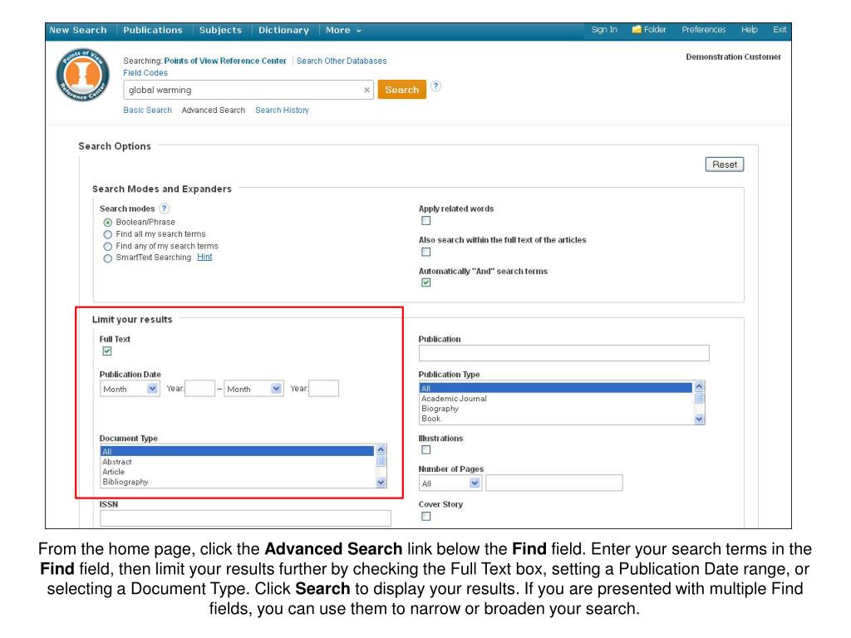Enable Apply related words checkbox
Viewport: 851px width, 638px height.
(x=426, y=221)
